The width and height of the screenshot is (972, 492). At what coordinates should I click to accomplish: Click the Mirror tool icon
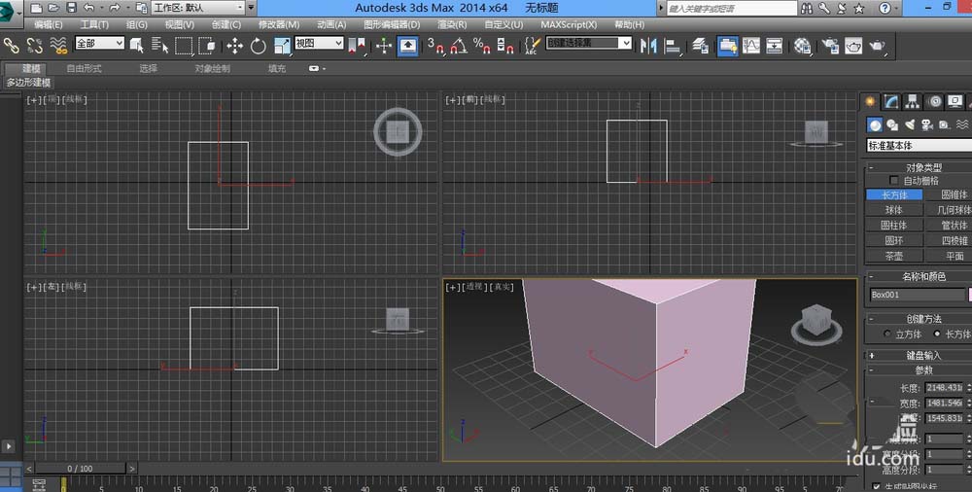click(649, 45)
